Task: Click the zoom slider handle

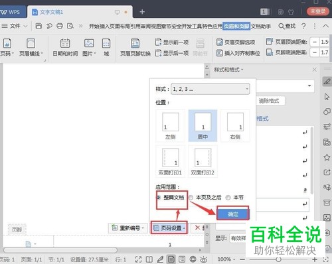Action: pos(278,259)
